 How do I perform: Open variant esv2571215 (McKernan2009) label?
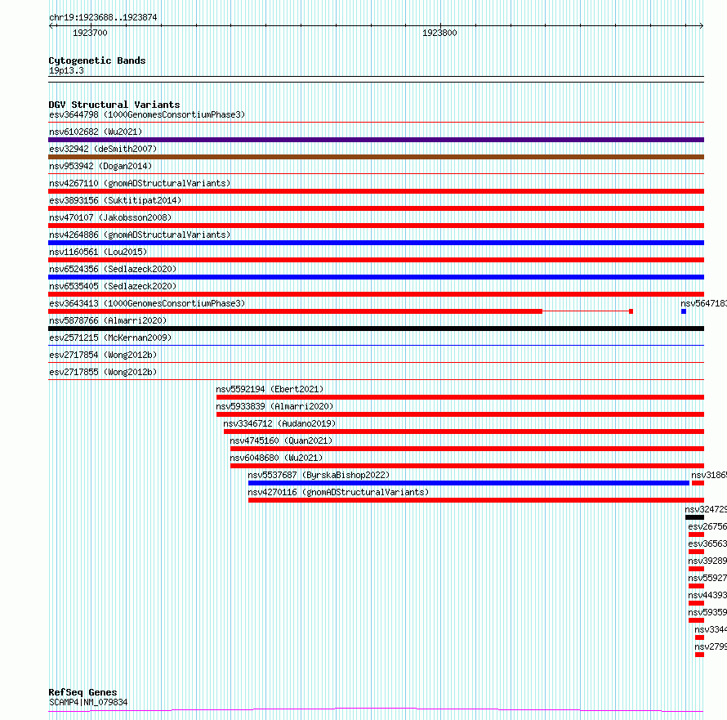coord(110,338)
